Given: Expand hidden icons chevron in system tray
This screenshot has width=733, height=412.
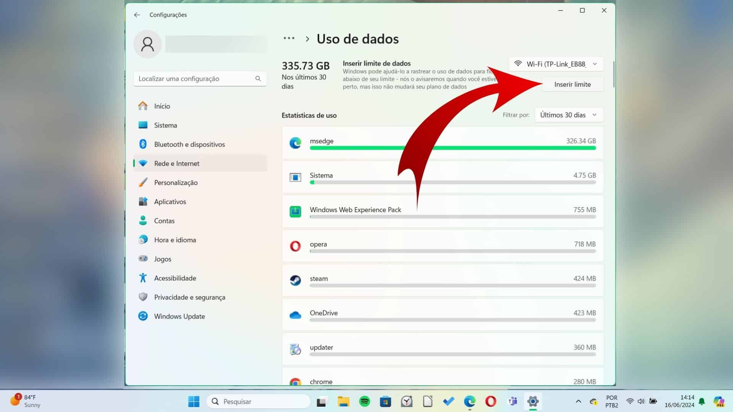Looking at the screenshot, I should click(578, 401).
